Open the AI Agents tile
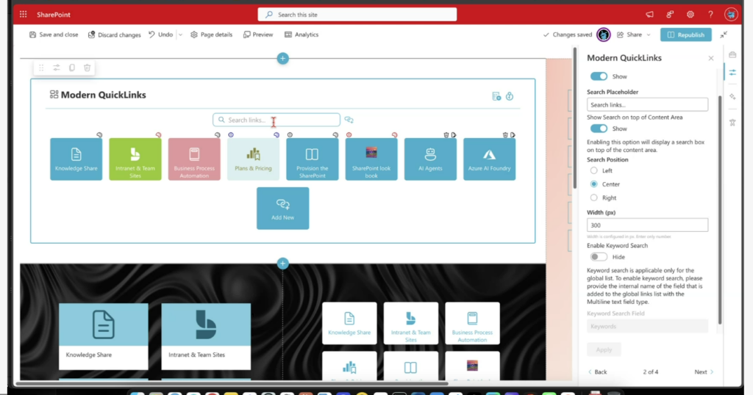 tap(430, 159)
